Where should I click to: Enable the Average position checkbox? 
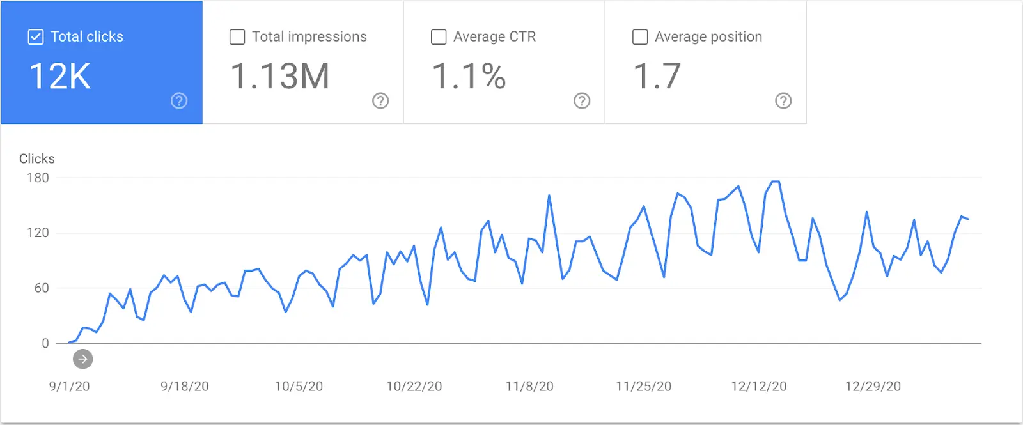pyautogui.click(x=640, y=36)
